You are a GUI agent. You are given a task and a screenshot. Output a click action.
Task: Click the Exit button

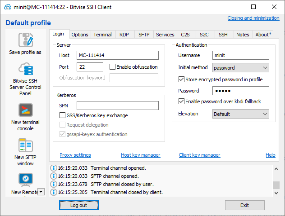245,205
